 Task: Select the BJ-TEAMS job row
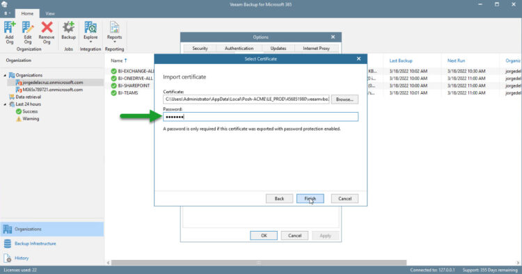[128, 93]
